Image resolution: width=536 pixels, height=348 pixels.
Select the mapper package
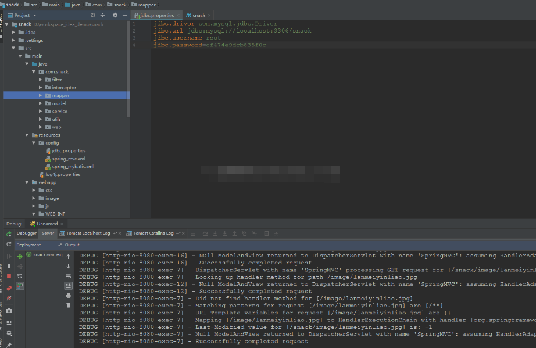[x=67, y=95]
